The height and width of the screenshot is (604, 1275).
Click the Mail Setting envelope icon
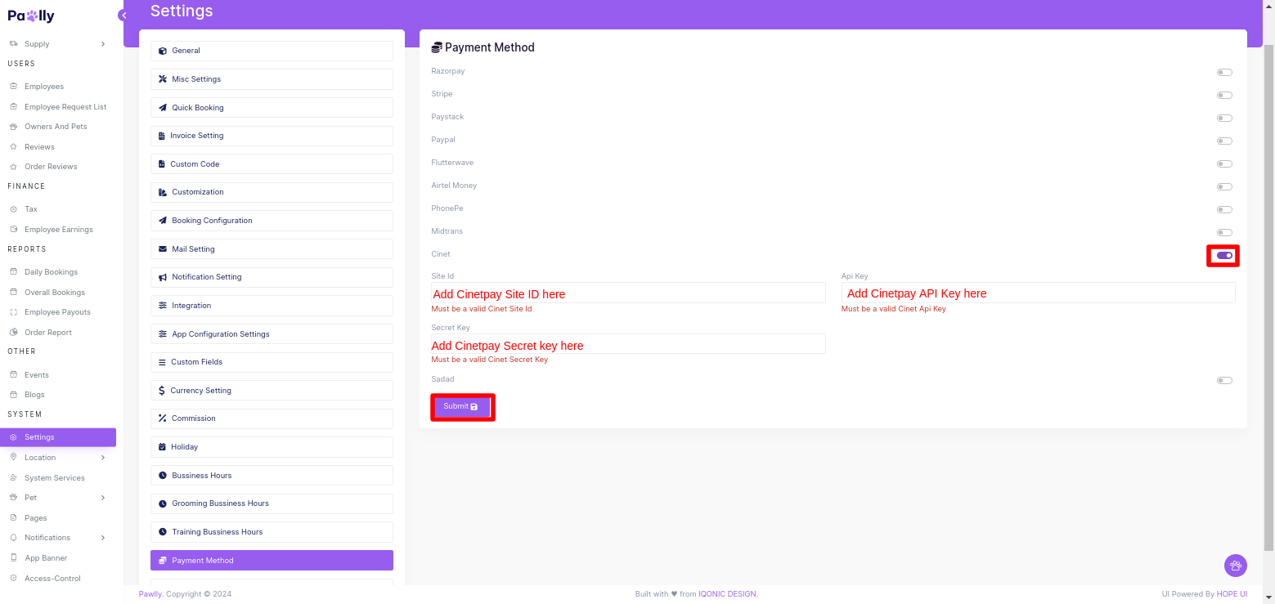[x=163, y=249]
